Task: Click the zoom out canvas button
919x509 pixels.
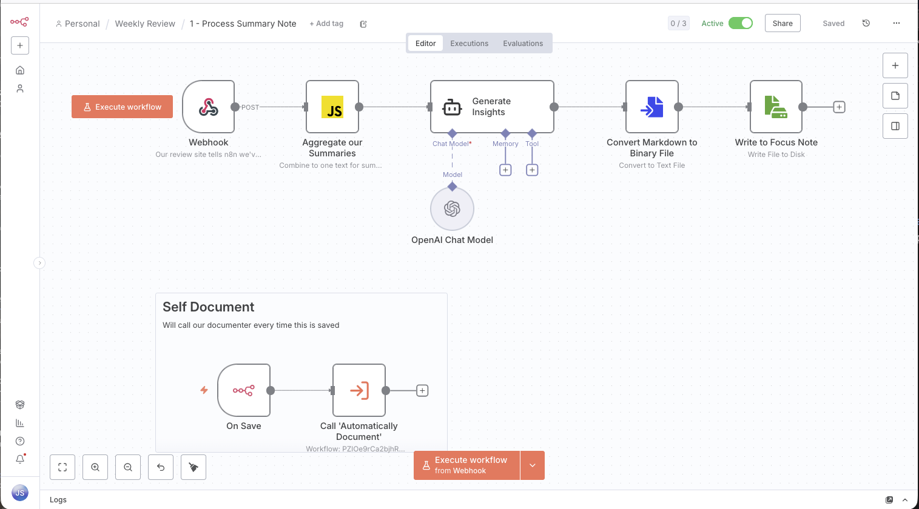Action: (x=128, y=467)
